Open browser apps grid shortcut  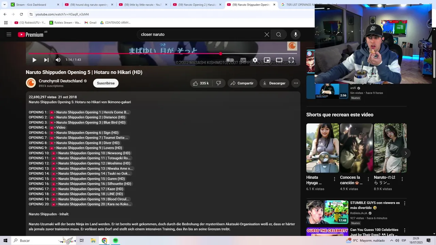(x=6, y=23)
